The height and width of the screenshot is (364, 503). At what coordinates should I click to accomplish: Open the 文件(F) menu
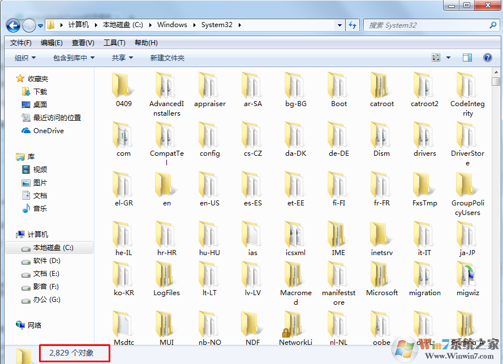tap(21, 43)
